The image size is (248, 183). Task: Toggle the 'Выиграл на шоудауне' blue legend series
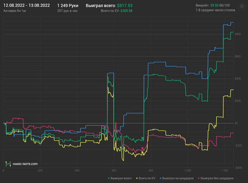[x=176, y=178]
